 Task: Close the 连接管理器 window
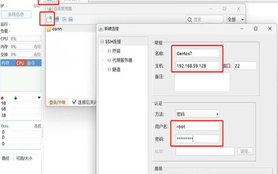click(239, 9)
